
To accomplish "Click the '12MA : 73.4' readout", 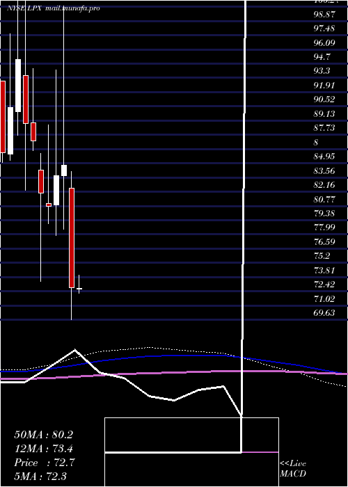I will (43, 449).
